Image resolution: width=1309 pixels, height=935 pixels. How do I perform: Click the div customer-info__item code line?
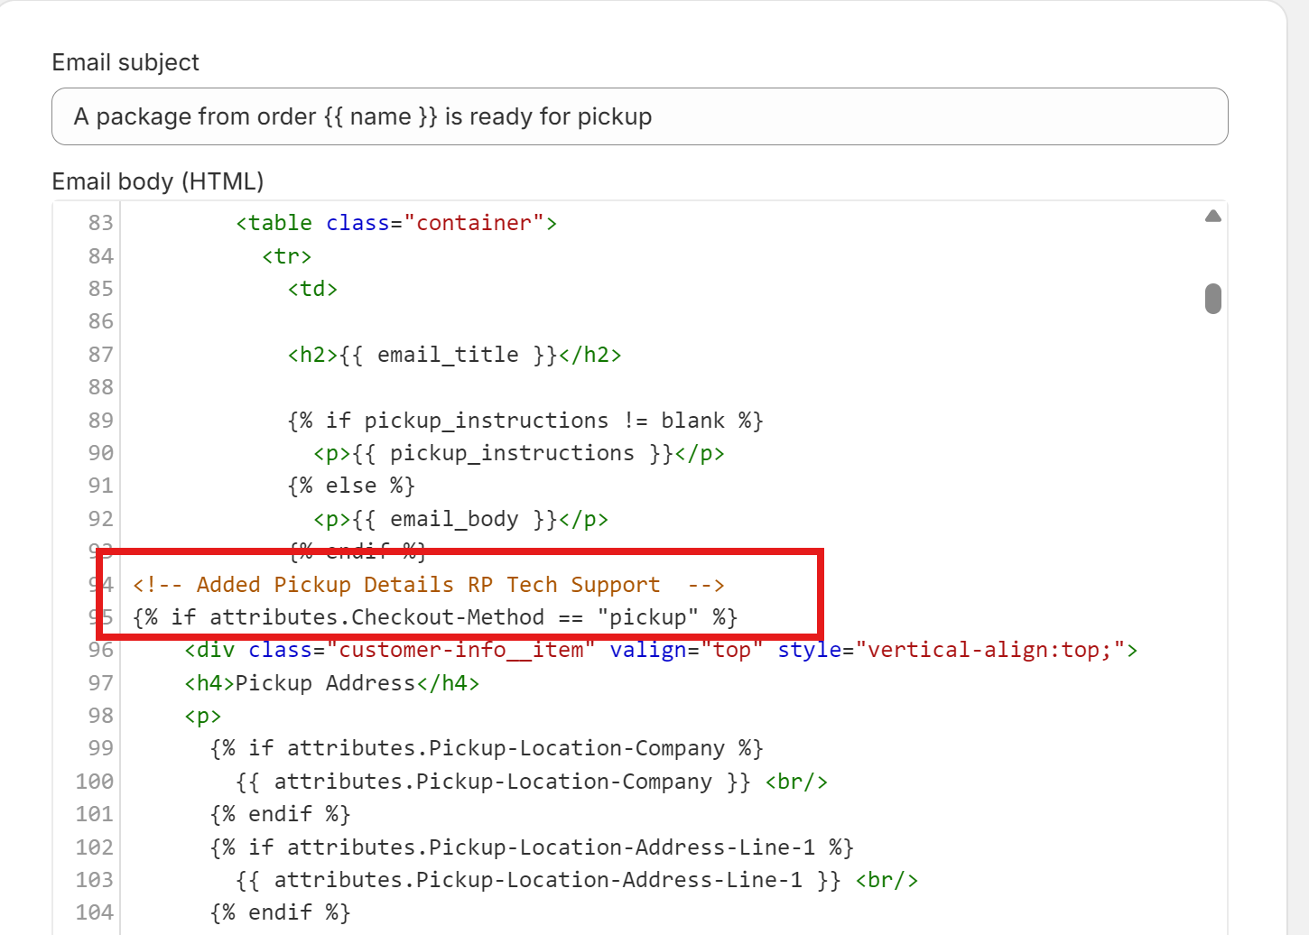click(x=660, y=650)
